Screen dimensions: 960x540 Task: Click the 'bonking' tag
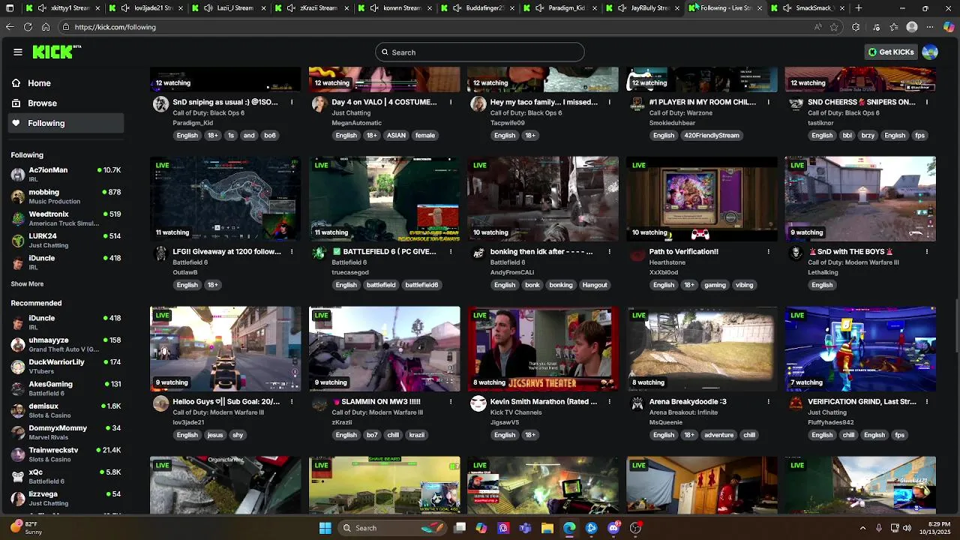560,285
